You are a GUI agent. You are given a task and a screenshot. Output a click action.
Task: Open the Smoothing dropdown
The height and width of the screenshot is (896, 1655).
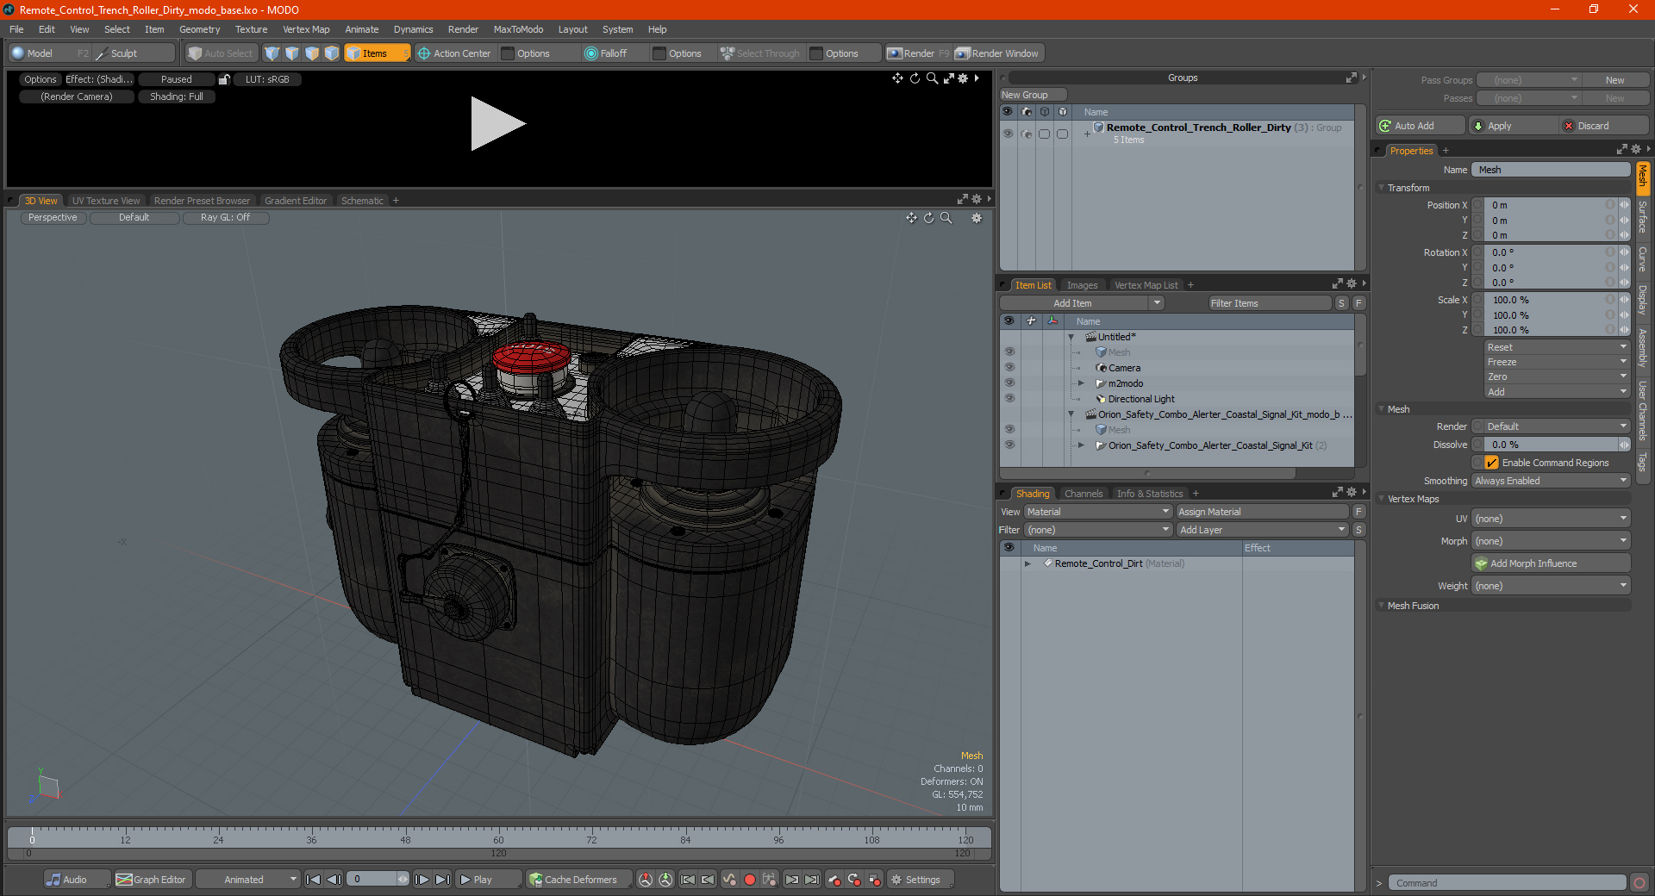1551,481
